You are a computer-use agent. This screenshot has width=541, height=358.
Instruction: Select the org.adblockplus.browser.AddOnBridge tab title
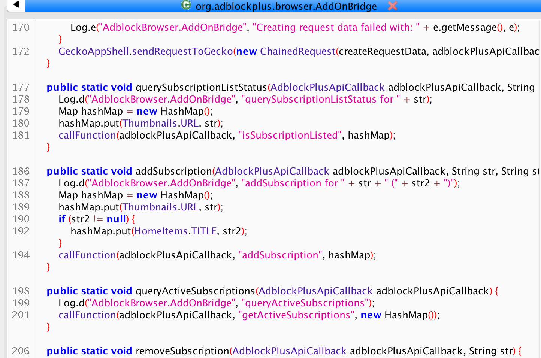(x=286, y=6)
